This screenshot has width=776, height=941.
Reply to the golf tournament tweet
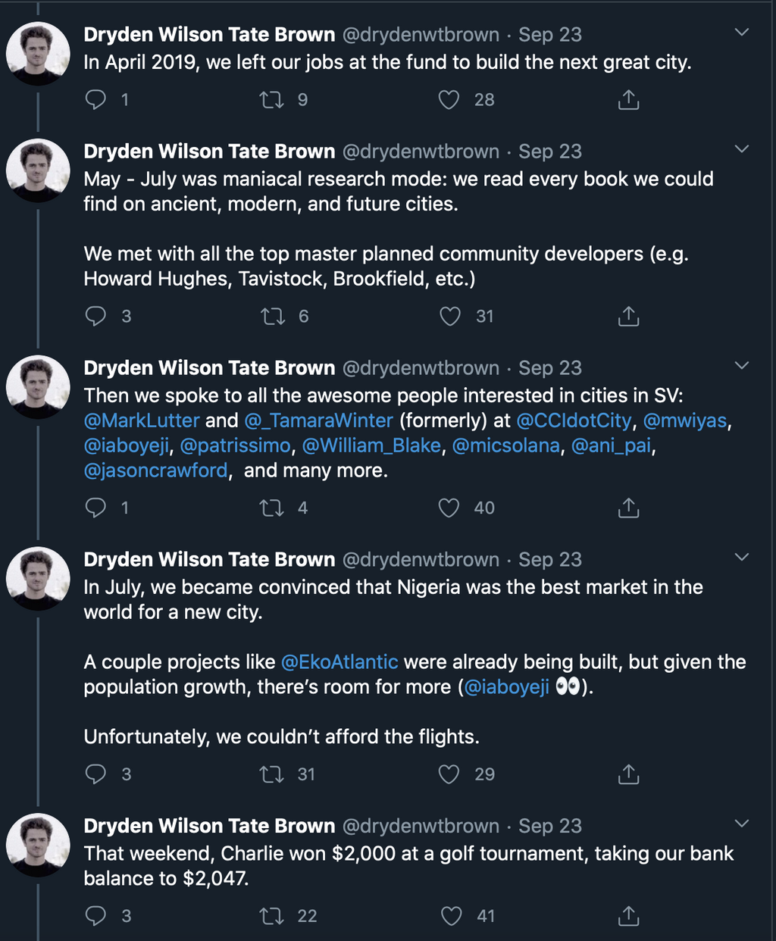(96, 915)
